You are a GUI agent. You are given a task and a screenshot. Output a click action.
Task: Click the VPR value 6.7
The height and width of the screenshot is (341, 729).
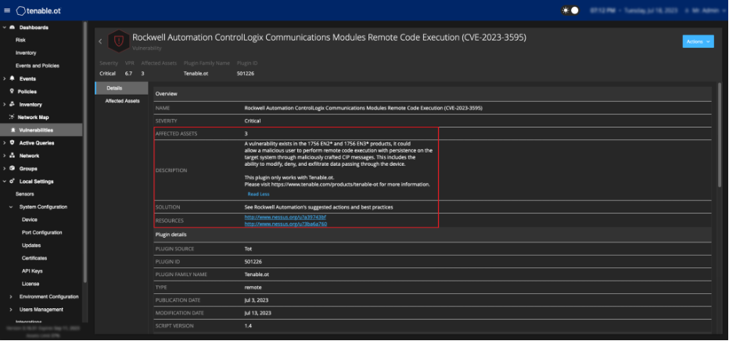coord(128,74)
